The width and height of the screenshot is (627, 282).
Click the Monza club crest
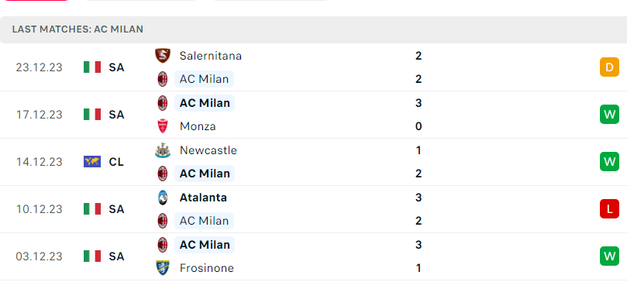163,126
